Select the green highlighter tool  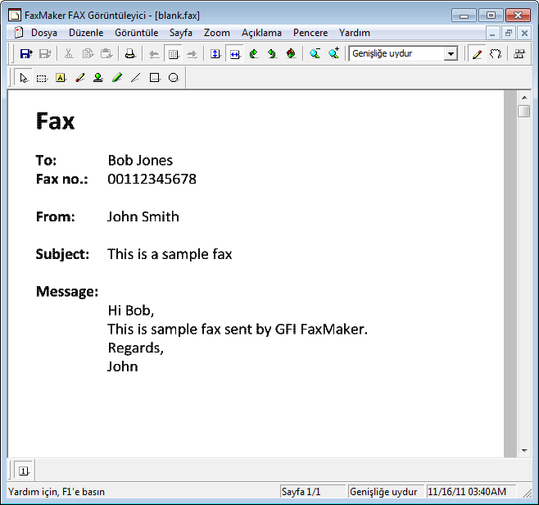(x=117, y=78)
